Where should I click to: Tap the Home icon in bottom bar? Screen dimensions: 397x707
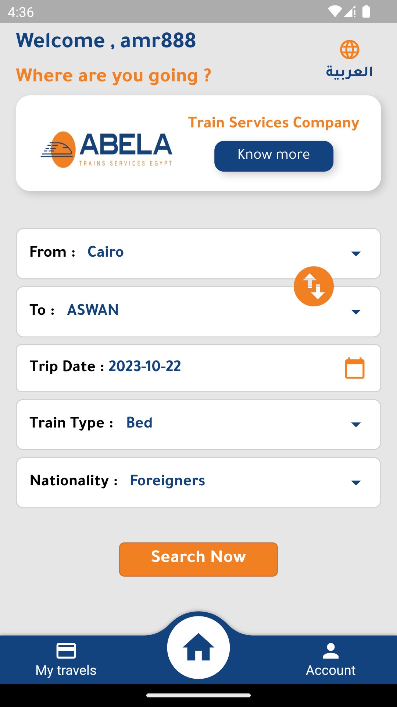coord(198,647)
